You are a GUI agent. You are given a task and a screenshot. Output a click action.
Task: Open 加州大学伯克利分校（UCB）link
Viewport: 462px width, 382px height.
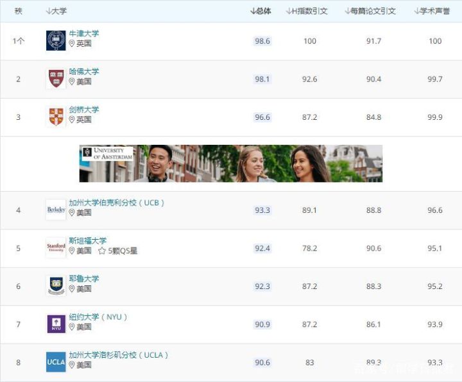coord(117,203)
